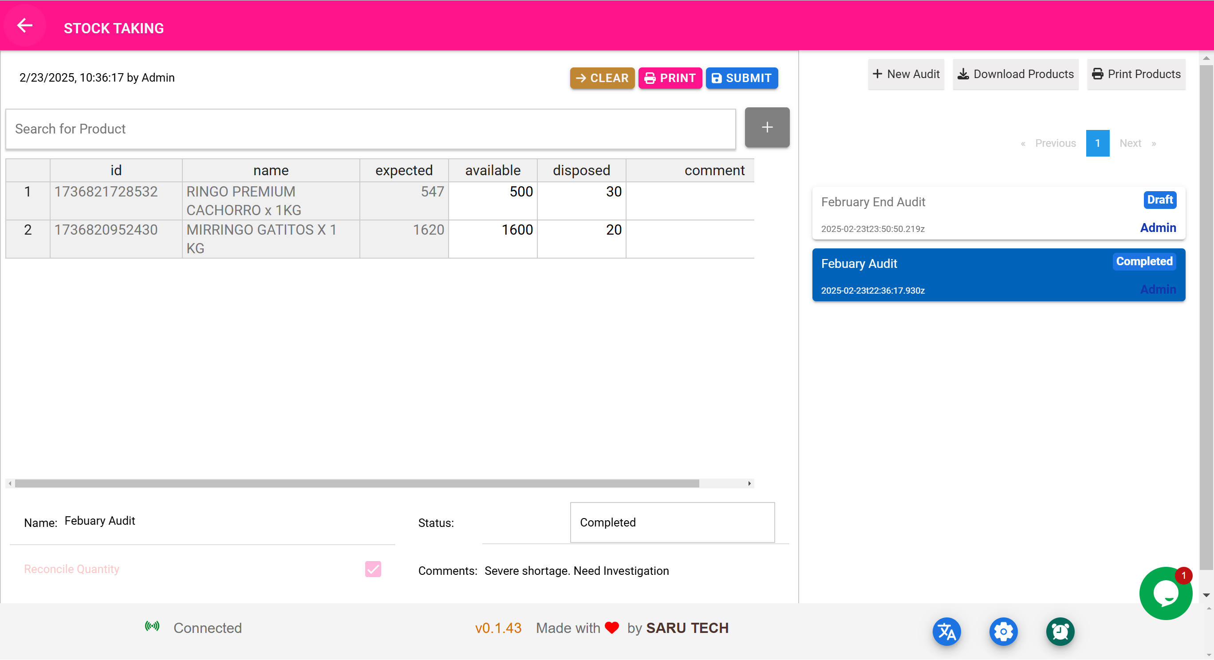
Task: Check the completed status checkbox indicator
Action: 372,569
